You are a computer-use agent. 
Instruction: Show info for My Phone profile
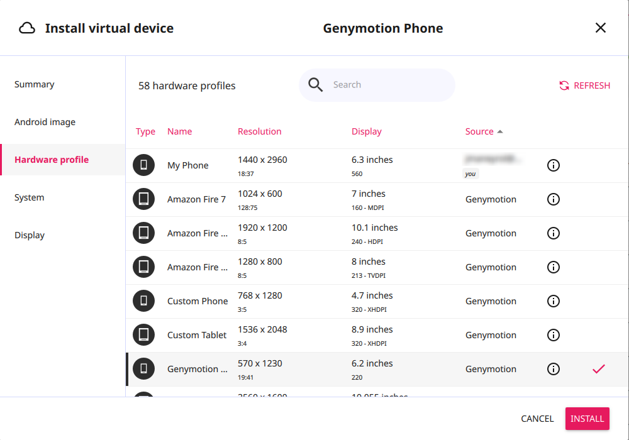point(553,165)
